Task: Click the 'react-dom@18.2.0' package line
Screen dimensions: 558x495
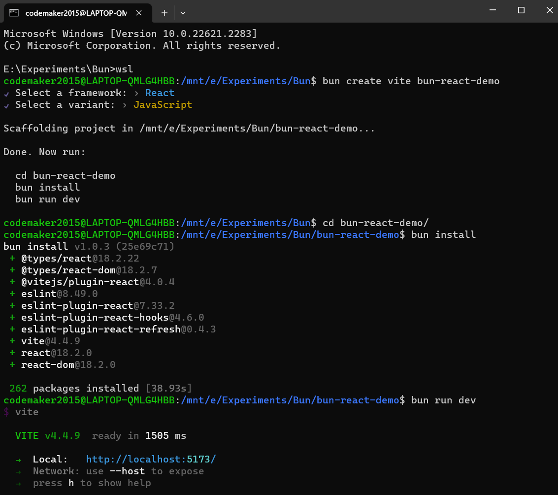Action: 62,364
